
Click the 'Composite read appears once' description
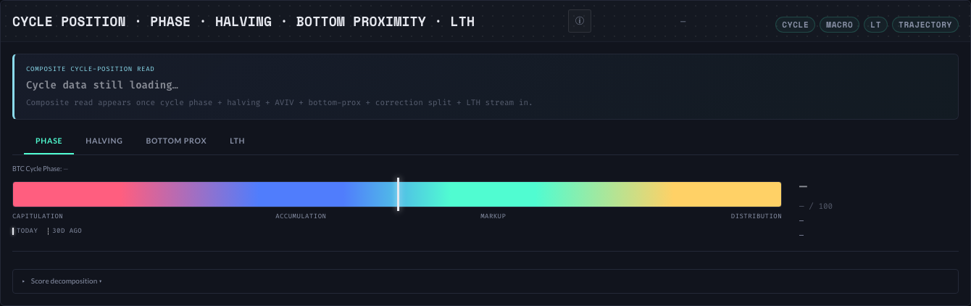click(x=279, y=102)
